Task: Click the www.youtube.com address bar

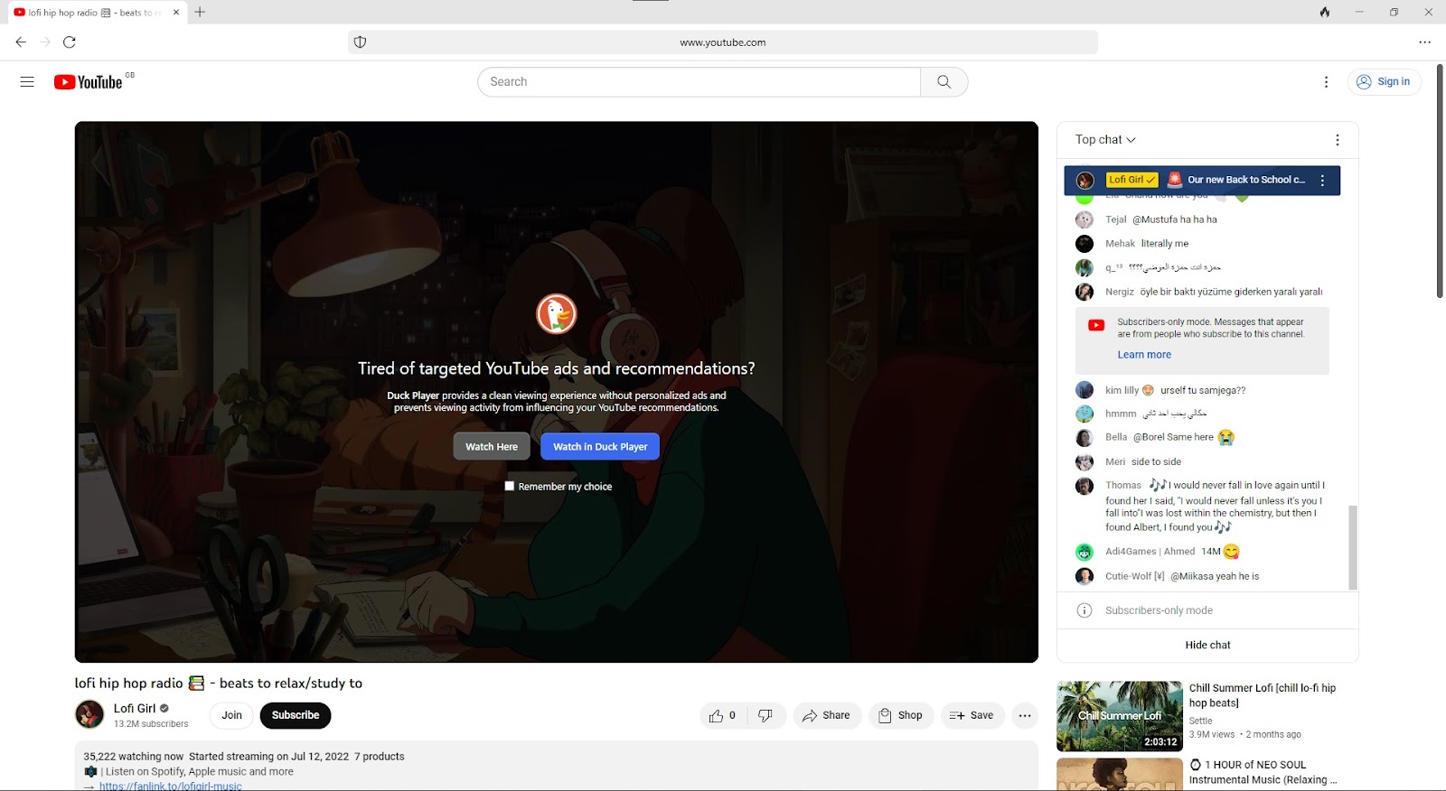Action: tap(723, 42)
